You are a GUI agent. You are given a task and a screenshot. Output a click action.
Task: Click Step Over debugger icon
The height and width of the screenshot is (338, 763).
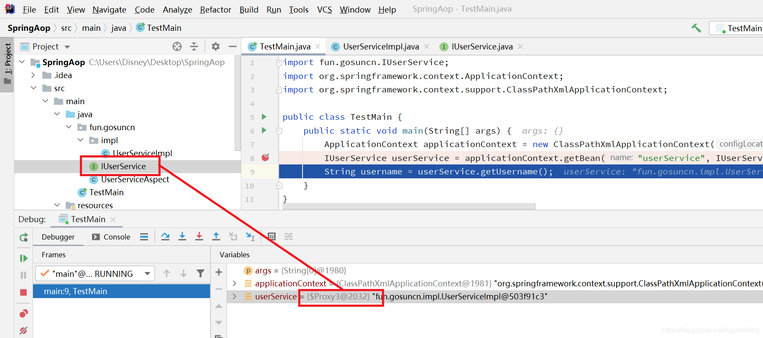click(x=165, y=236)
